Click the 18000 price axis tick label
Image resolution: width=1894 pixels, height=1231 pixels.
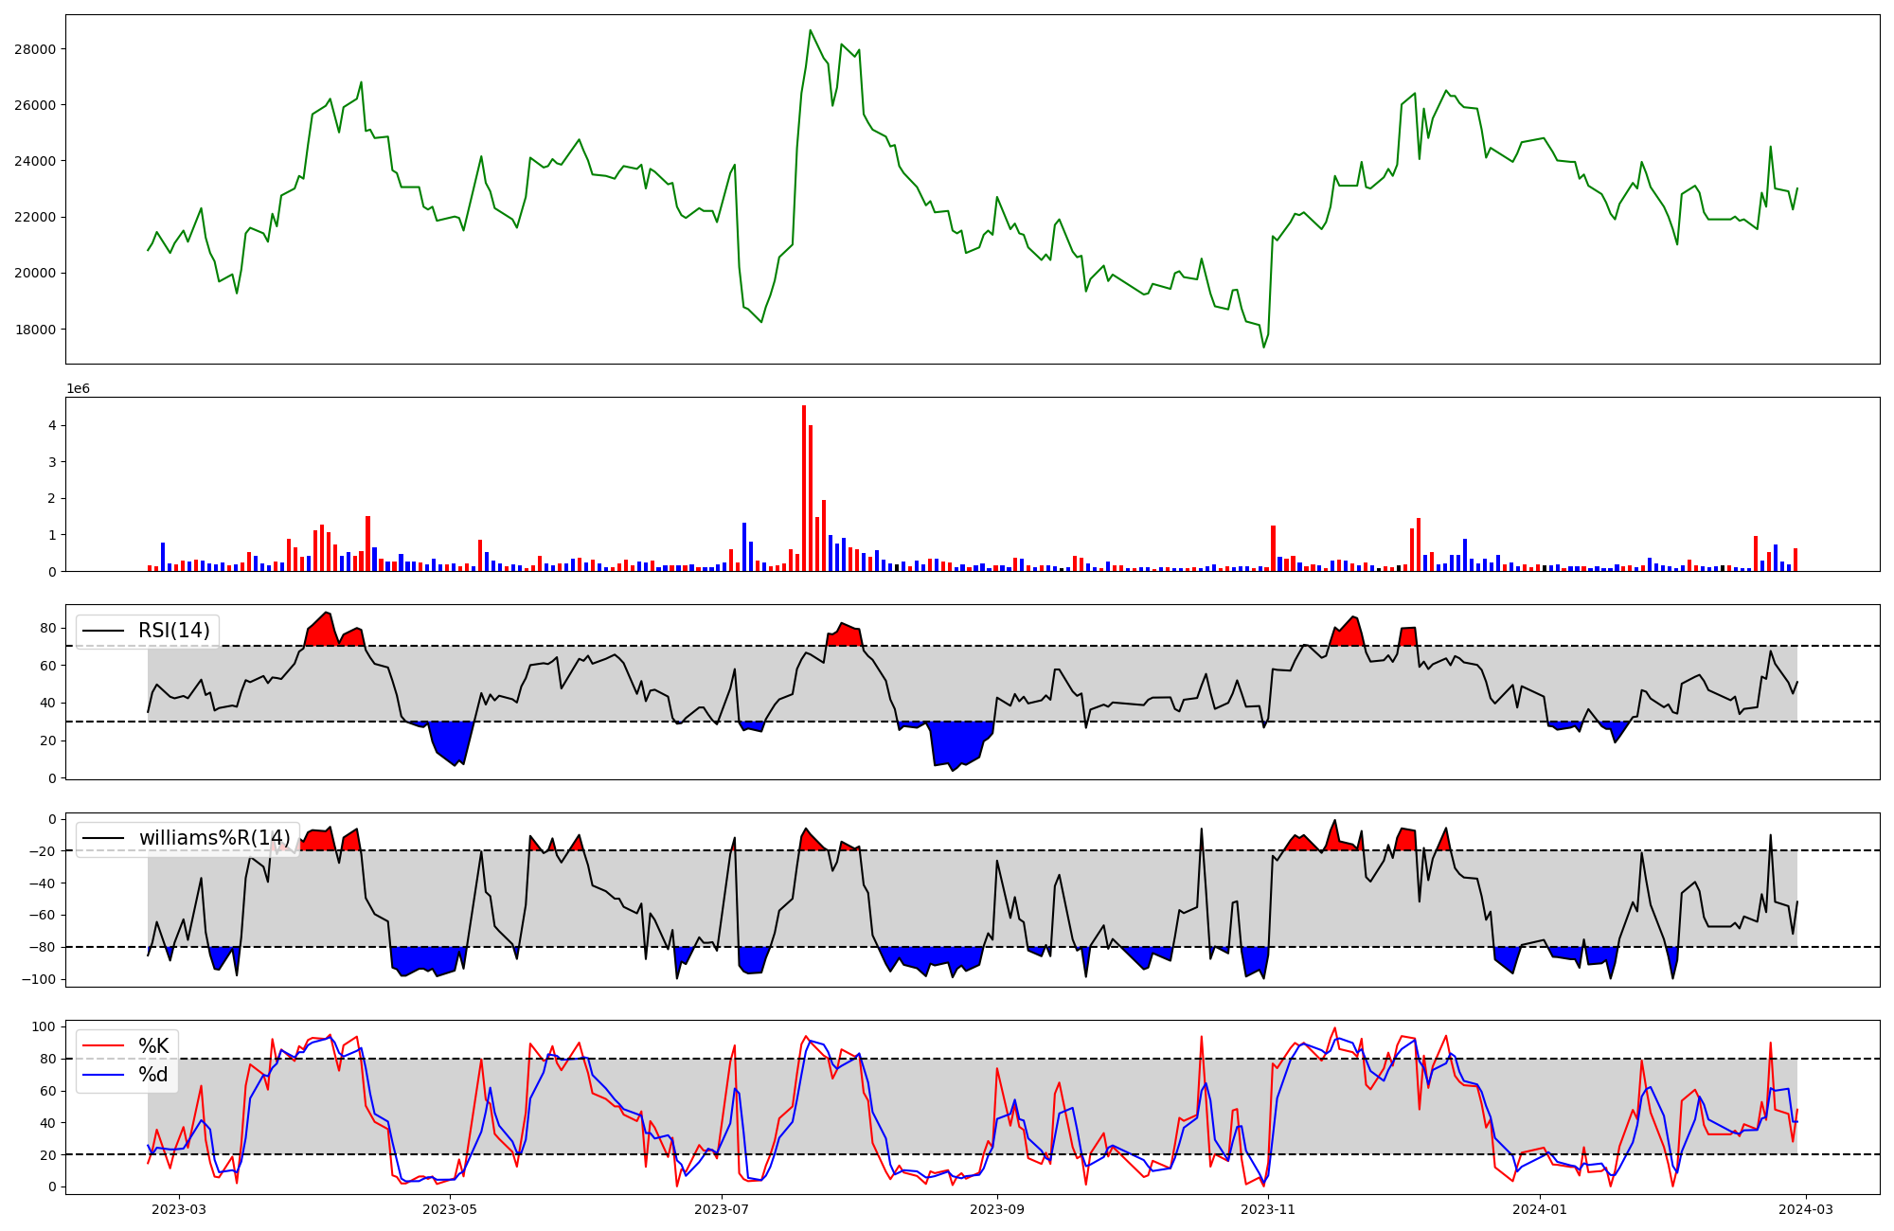pyautogui.click(x=35, y=330)
